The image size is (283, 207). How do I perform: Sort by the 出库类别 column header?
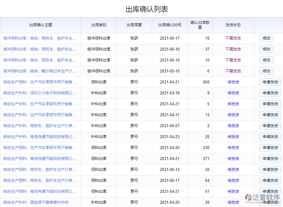tap(99, 25)
